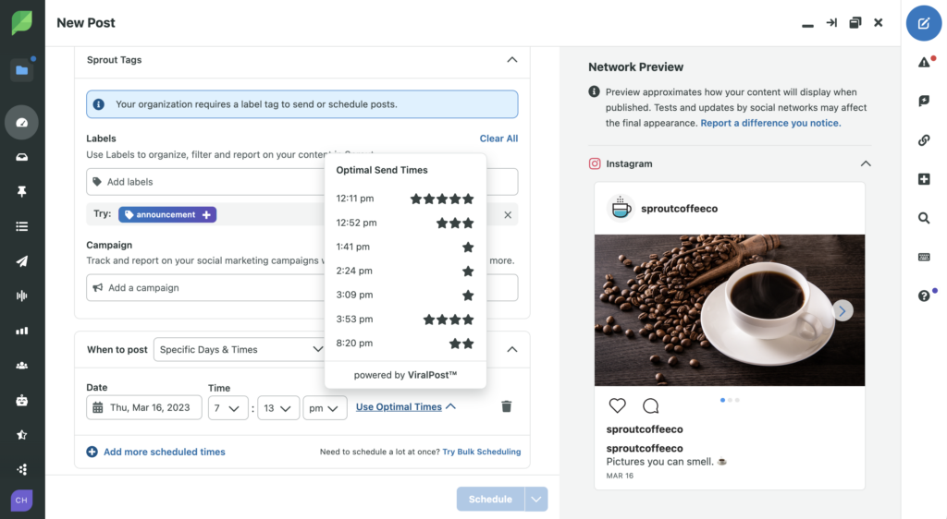The image size is (947, 519).
Task: Dock the New Post window with arrow icon
Action: click(x=831, y=22)
